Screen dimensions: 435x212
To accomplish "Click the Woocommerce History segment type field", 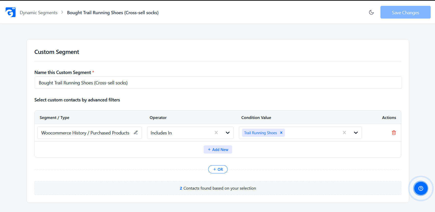I will pos(89,133).
